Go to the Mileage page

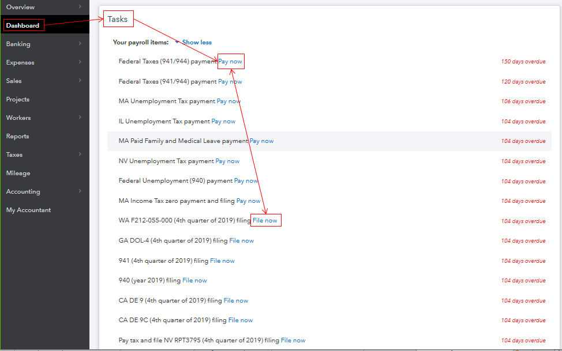(x=17, y=173)
